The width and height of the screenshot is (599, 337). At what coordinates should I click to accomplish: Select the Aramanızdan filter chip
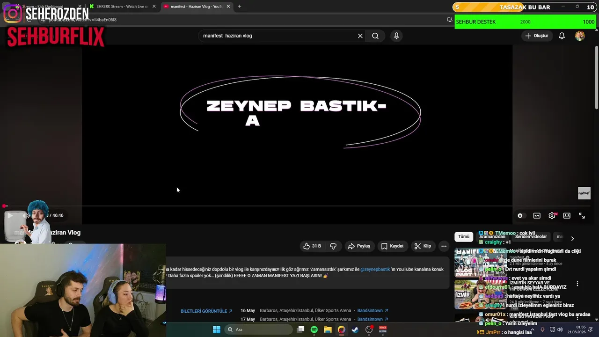(492, 237)
